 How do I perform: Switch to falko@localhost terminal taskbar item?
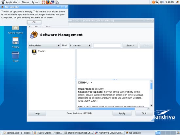point(79,133)
